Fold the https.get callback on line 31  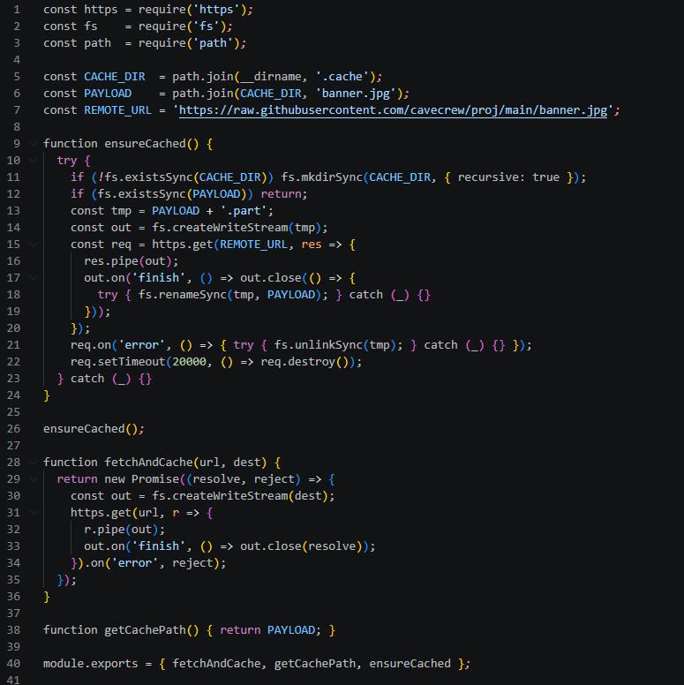pyautogui.click(x=34, y=513)
